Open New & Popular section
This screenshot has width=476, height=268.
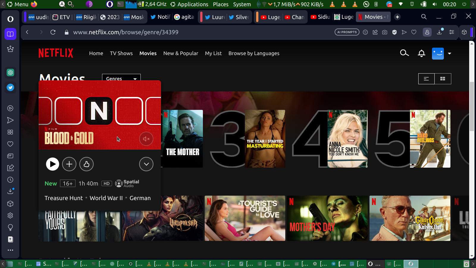181,53
